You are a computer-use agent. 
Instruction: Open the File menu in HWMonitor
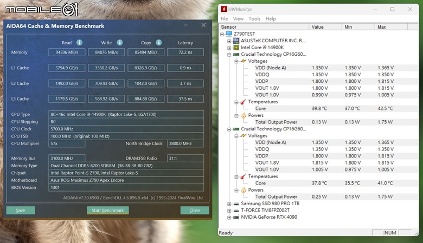coord(224,18)
